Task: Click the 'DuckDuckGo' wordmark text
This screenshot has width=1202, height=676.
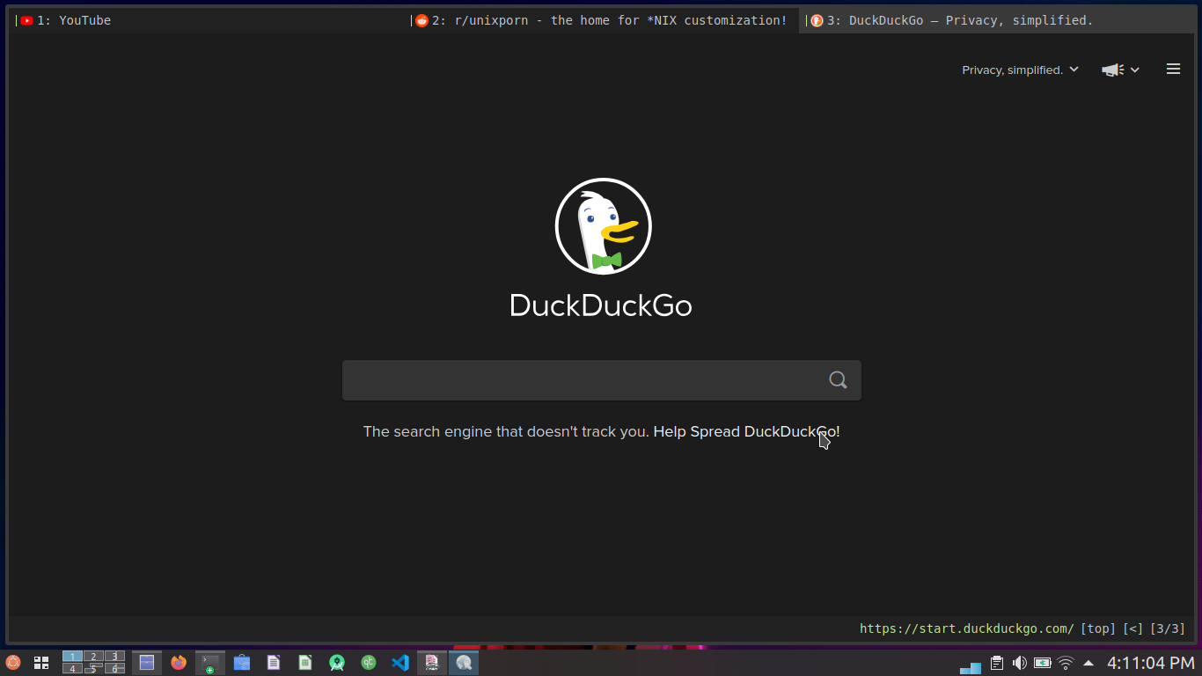Action: 601,305
